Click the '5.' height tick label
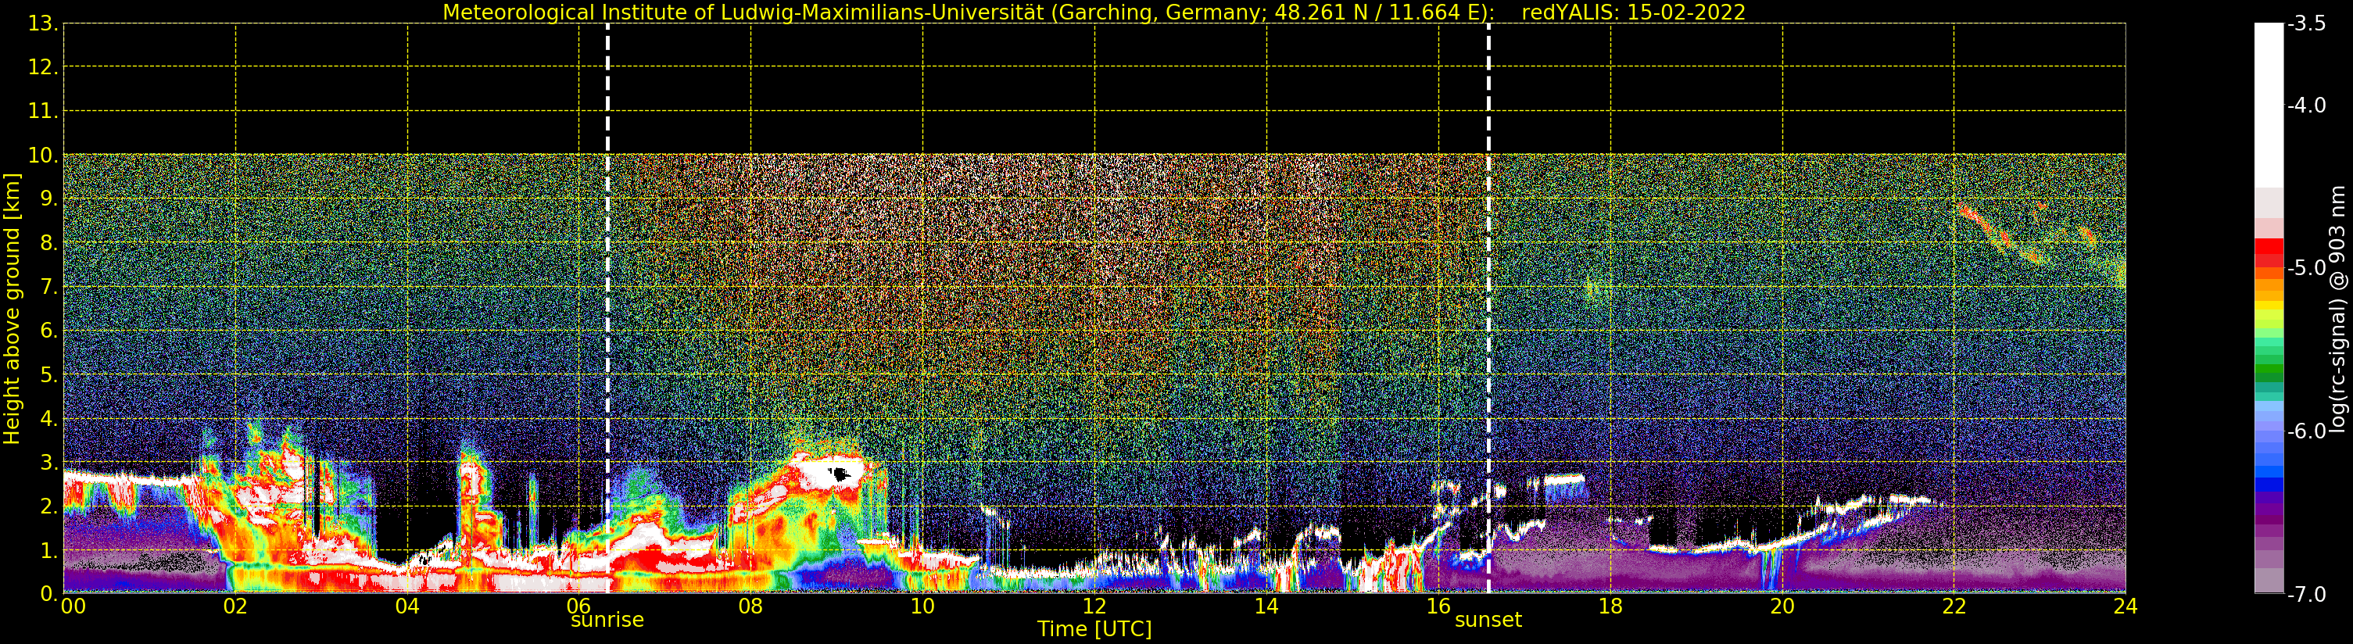This screenshot has height=644, width=2353. click(49, 374)
